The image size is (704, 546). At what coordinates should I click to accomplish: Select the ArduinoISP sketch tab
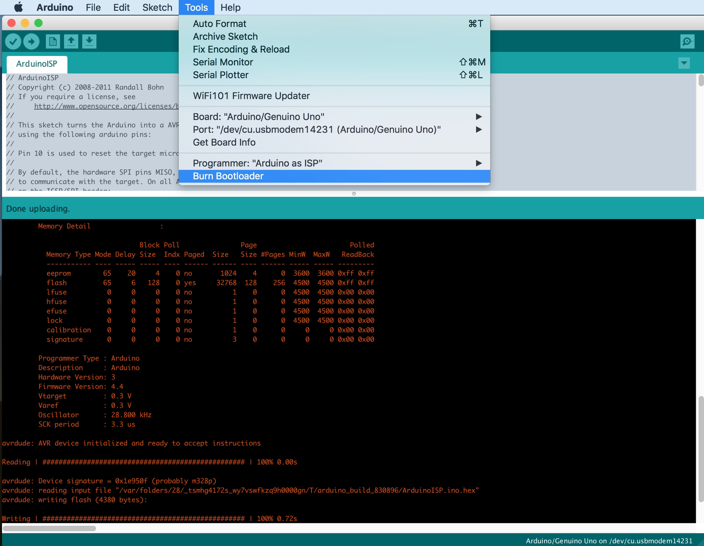tap(37, 64)
